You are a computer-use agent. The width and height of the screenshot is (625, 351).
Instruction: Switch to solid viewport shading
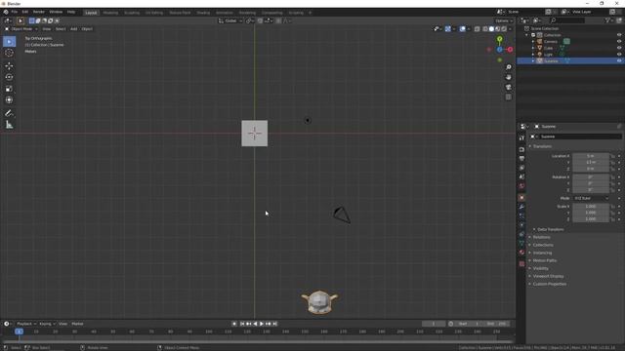coord(491,29)
